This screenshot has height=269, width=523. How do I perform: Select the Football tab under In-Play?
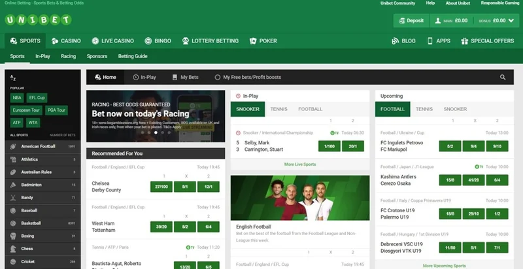point(310,109)
